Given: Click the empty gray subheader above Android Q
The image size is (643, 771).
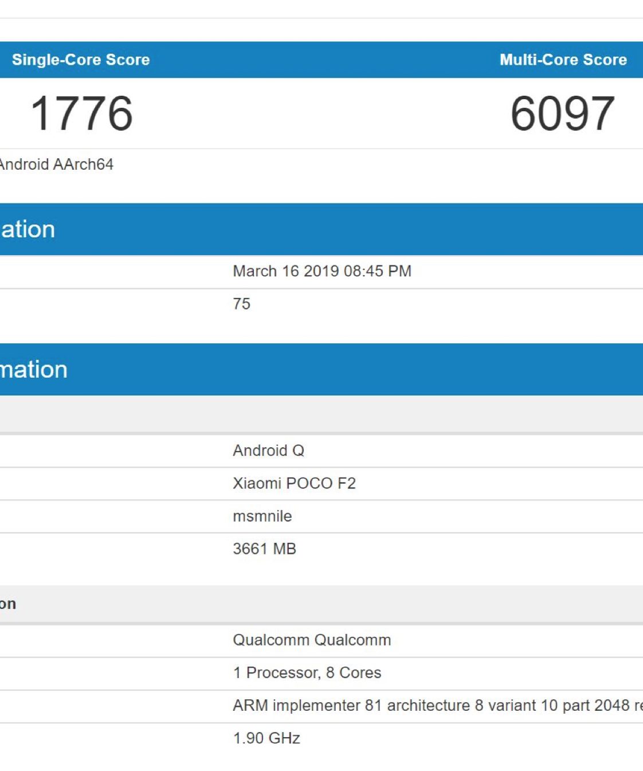Looking at the screenshot, I should (321, 413).
